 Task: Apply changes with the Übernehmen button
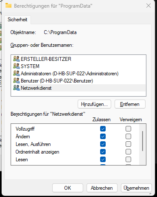coord(136,188)
